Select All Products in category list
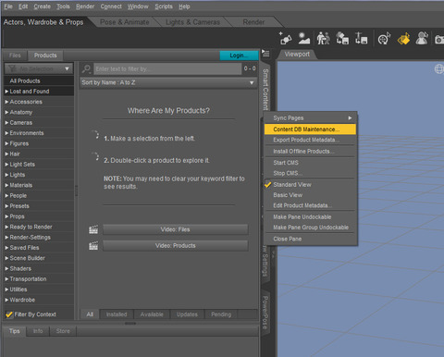Viewport: 444px width, 357px height. [x=39, y=80]
